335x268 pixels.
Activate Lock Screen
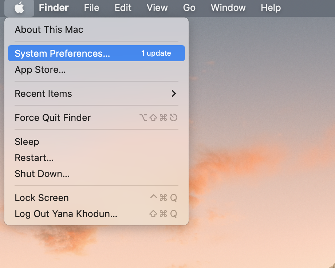coord(96,198)
